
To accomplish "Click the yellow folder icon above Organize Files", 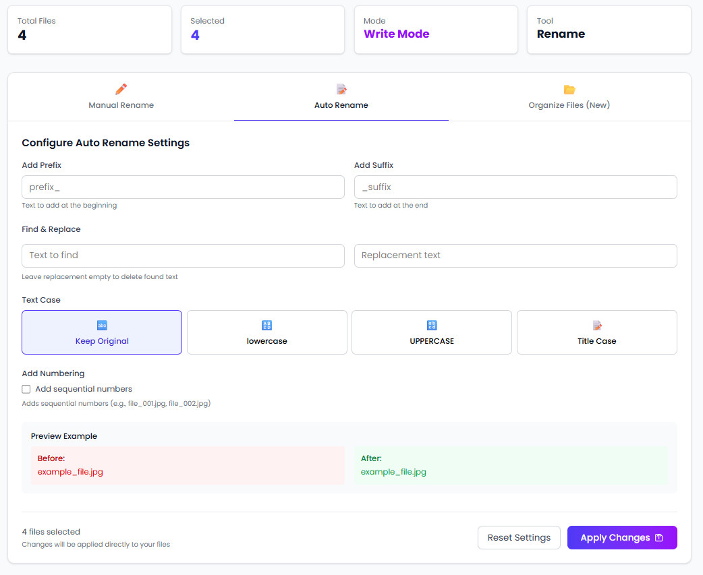I will [x=569, y=88].
